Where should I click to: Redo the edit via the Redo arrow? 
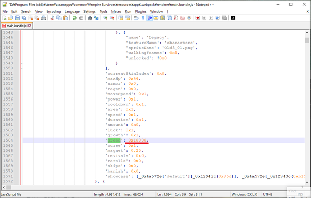[x=81, y=18]
